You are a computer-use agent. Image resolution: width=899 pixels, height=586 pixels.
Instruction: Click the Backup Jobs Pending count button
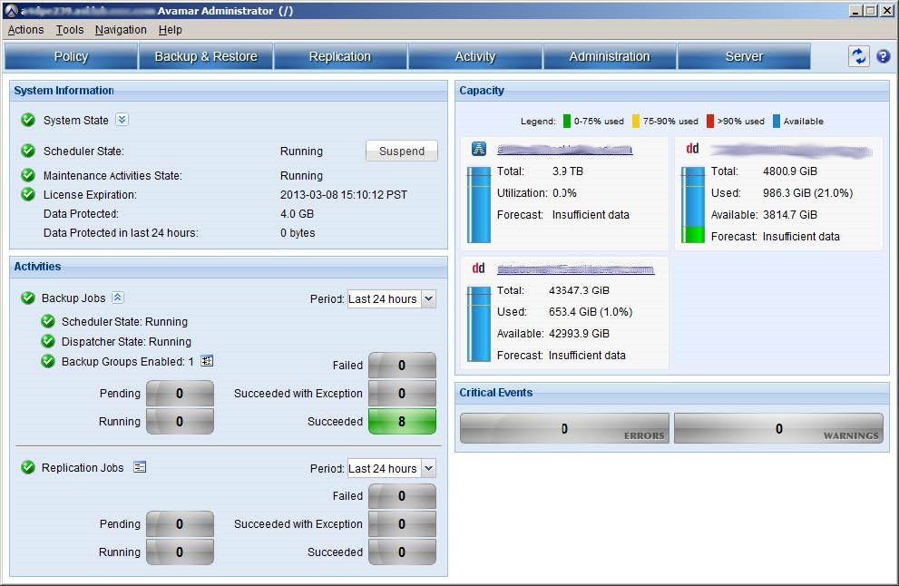[x=180, y=394]
